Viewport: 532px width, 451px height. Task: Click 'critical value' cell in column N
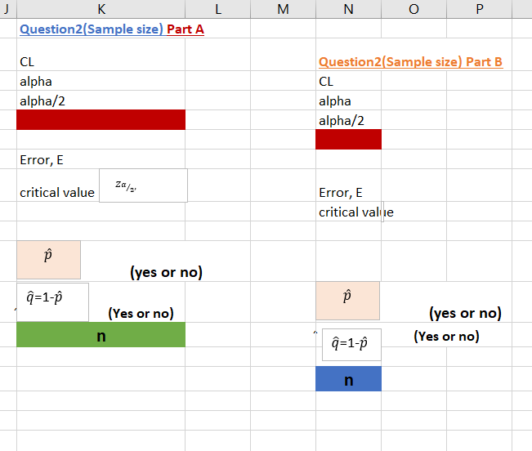348,212
